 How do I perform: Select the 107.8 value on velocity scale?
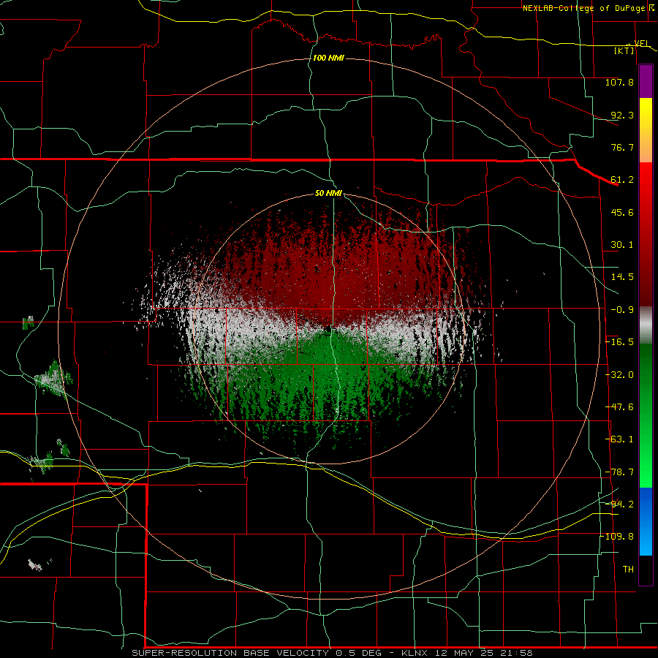pos(619,82)
